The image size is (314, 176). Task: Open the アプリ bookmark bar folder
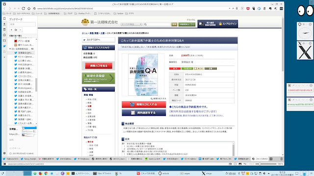point(130,14)
